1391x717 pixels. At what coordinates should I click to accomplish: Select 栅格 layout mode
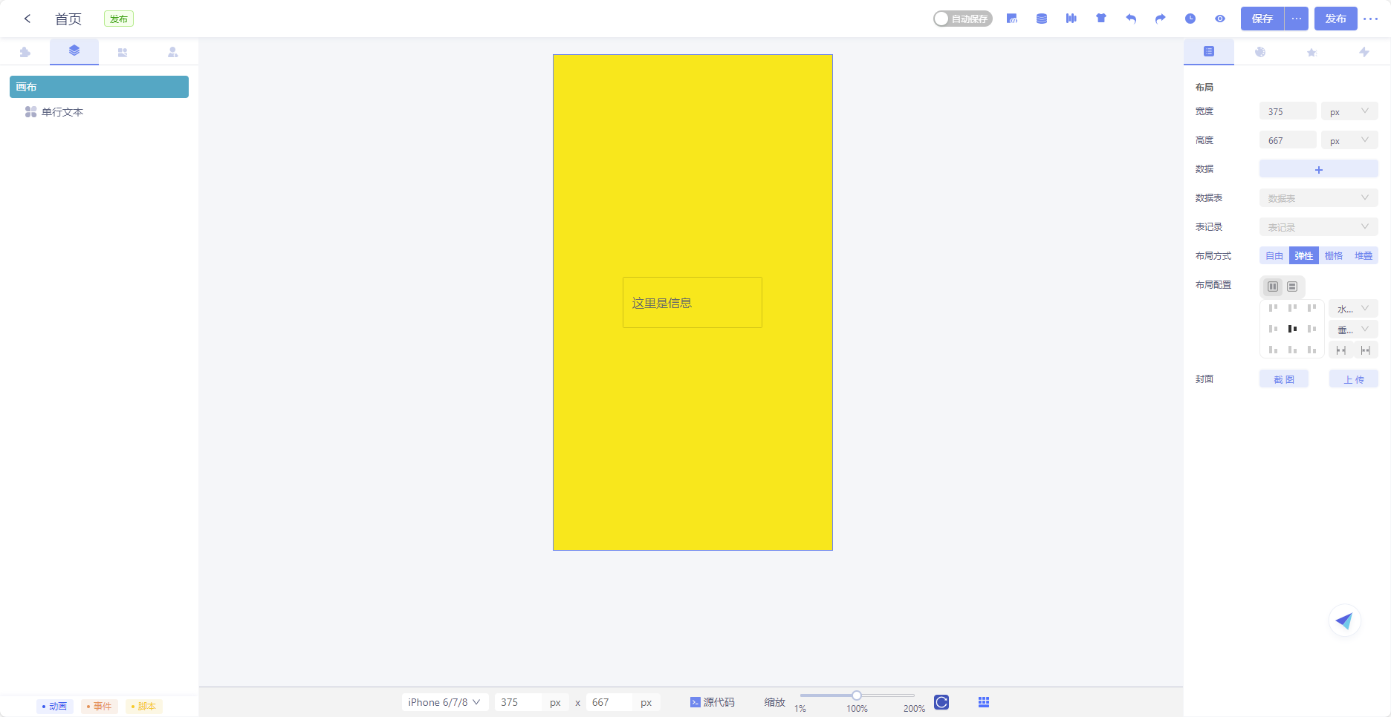pos(1334,255)
